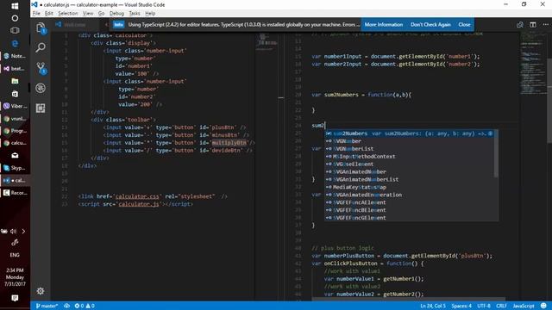The image size is (552, 310).
Task: Open the Extensions view in activity bar
Action: click(41, 108)
